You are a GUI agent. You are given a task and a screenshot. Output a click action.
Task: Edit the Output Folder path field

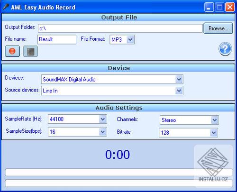120,28
